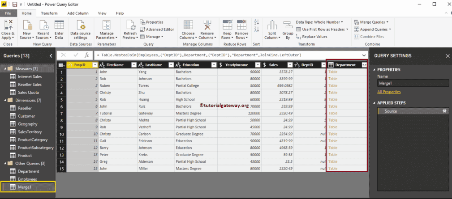Open the YearlyIncome column filter dropdown

[258, 65]
